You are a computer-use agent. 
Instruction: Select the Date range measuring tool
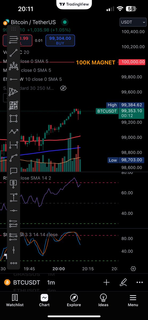pyautogui.click(x=14, y=145)
